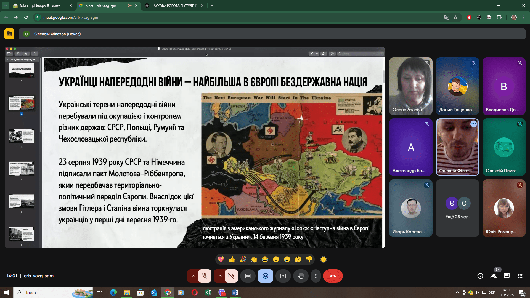Switch to Meet crb-xazg-sgm tab
This screenshot has width=530, height=298.
point(108,6)
